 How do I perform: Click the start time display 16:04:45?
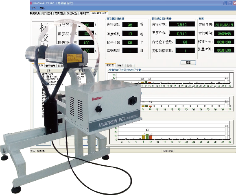[x=224, y=33]
